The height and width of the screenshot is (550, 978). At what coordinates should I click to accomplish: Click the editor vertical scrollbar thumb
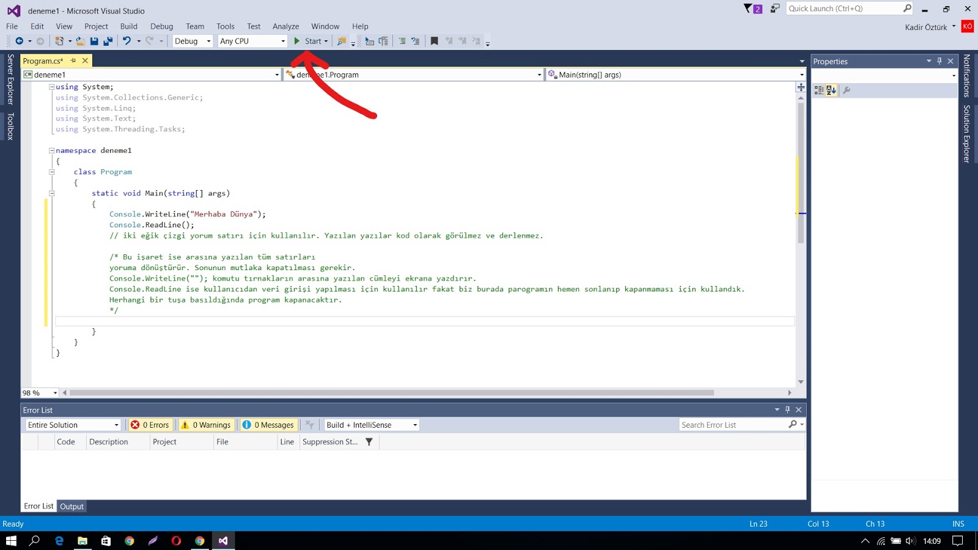[801, 174]
